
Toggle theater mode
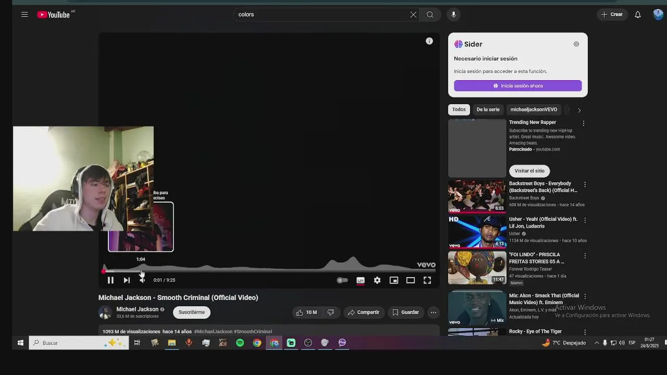click(411, 280)
